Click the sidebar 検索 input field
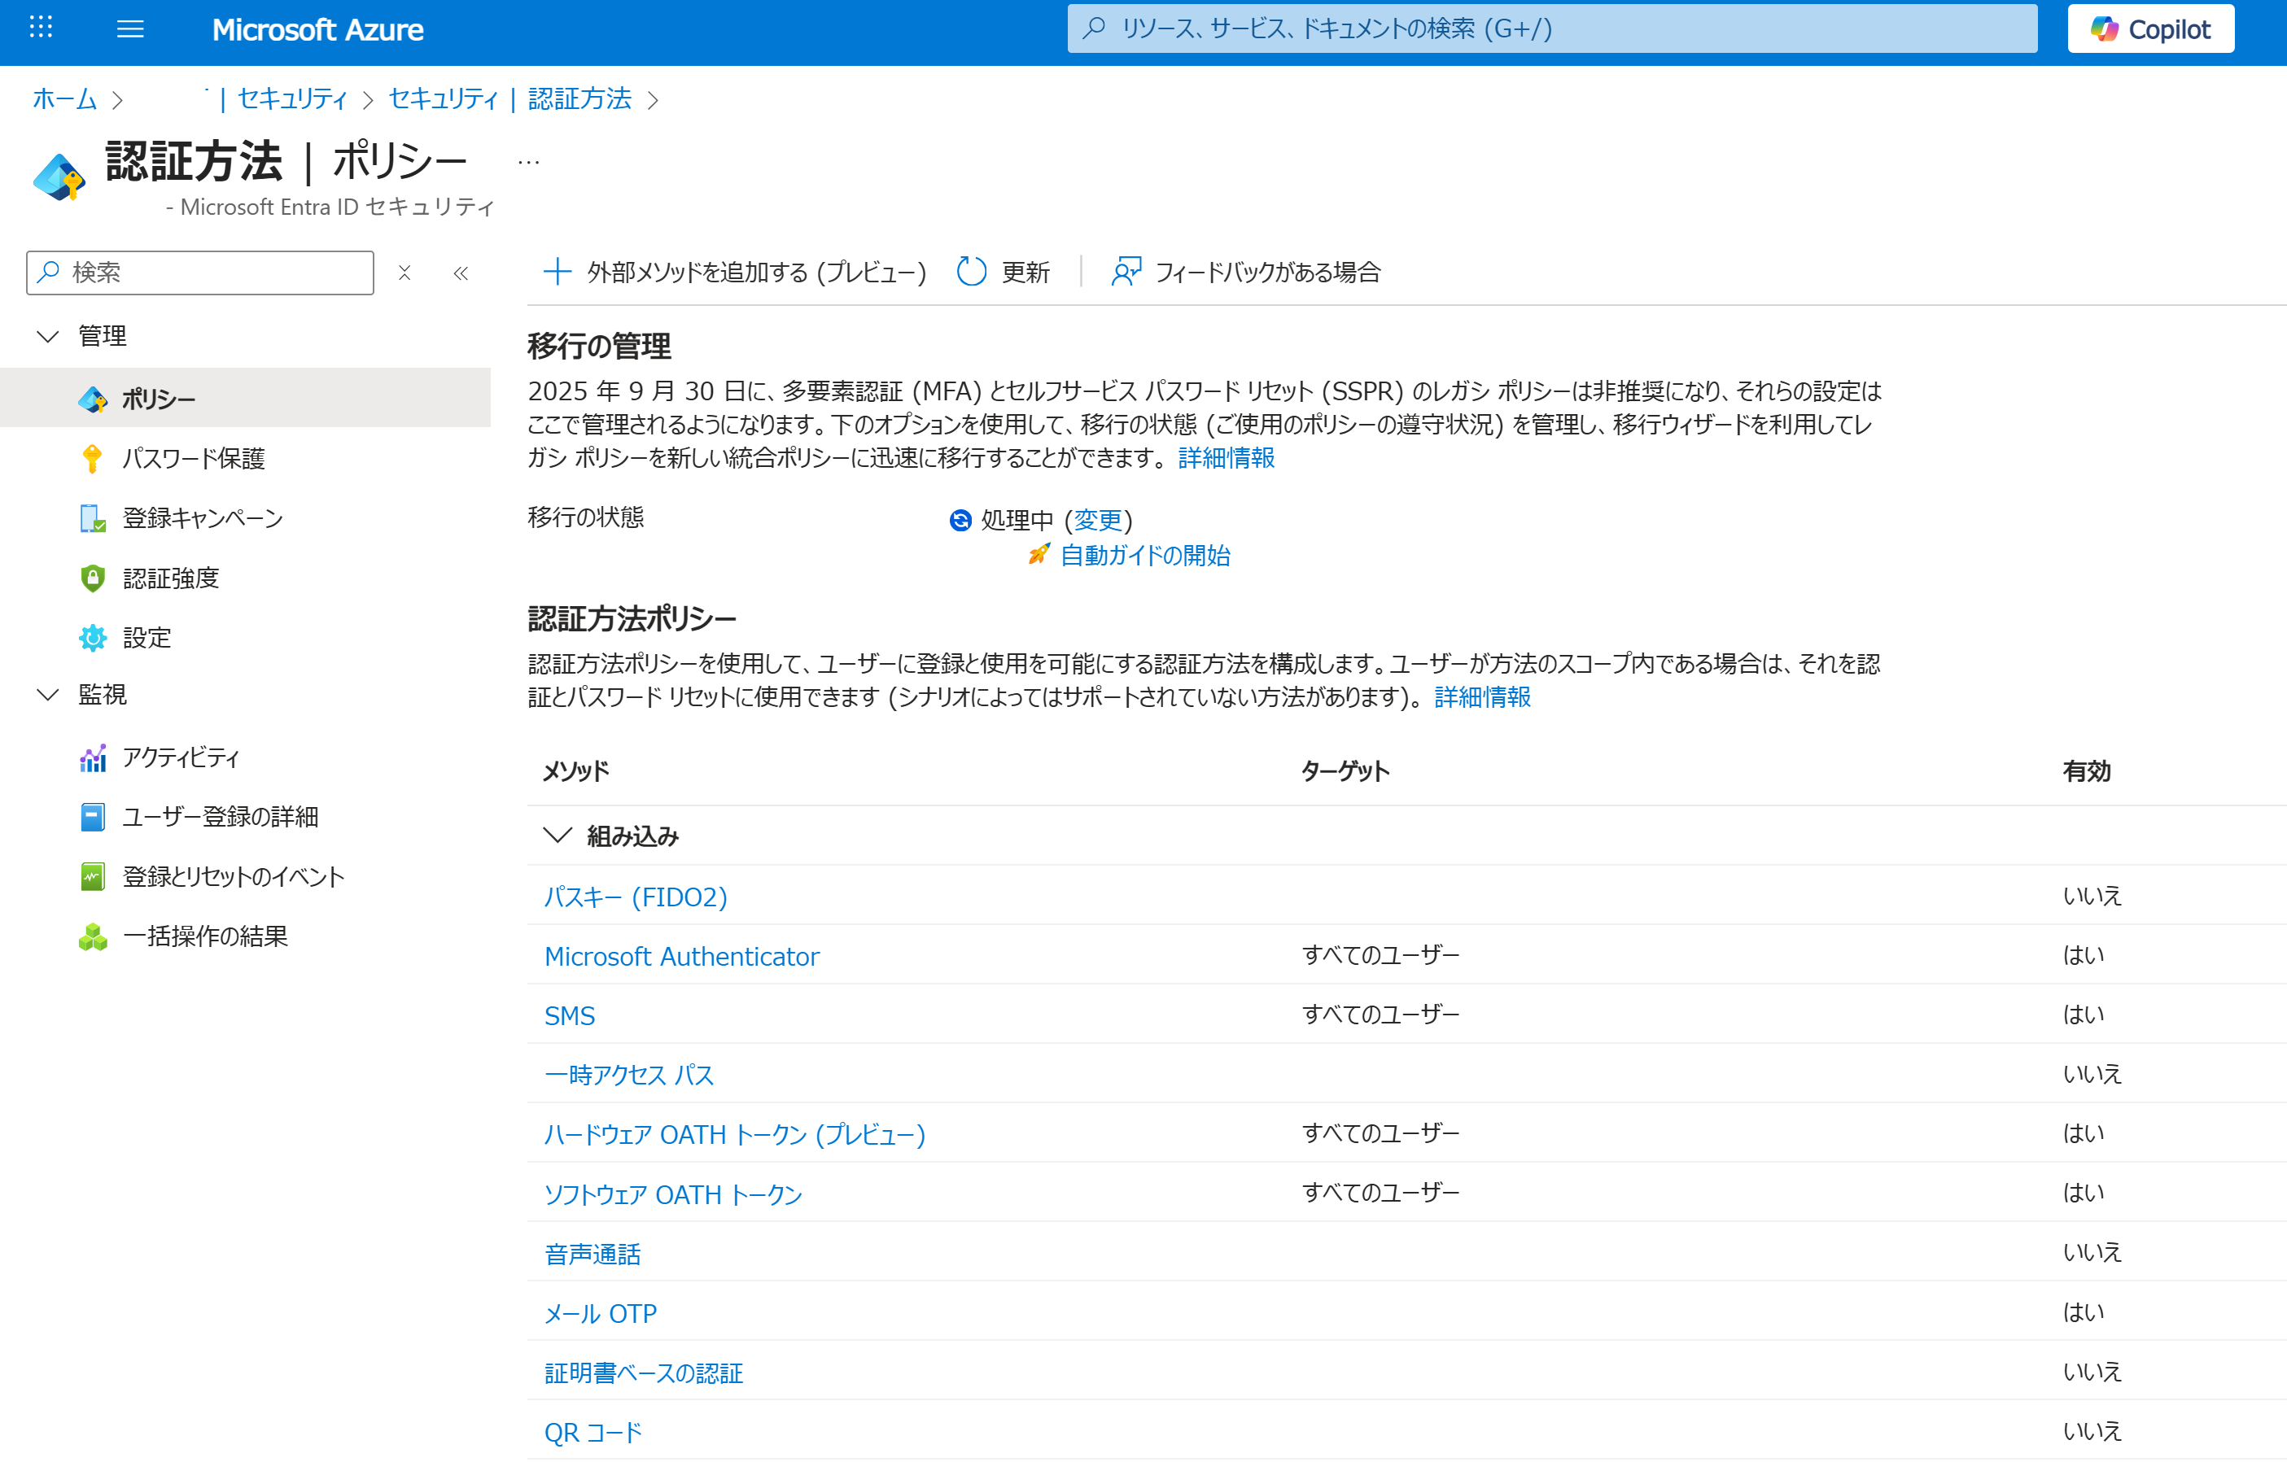The width and height of the screenshot is (2287, 1462). pyautogui.click(x=214, y=273)
